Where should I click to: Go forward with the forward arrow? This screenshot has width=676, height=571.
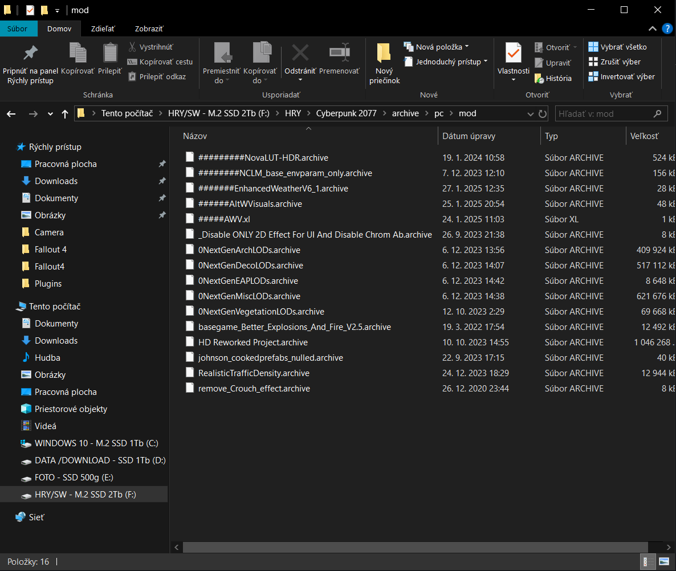pyautogui.click(x=32, y=114)
